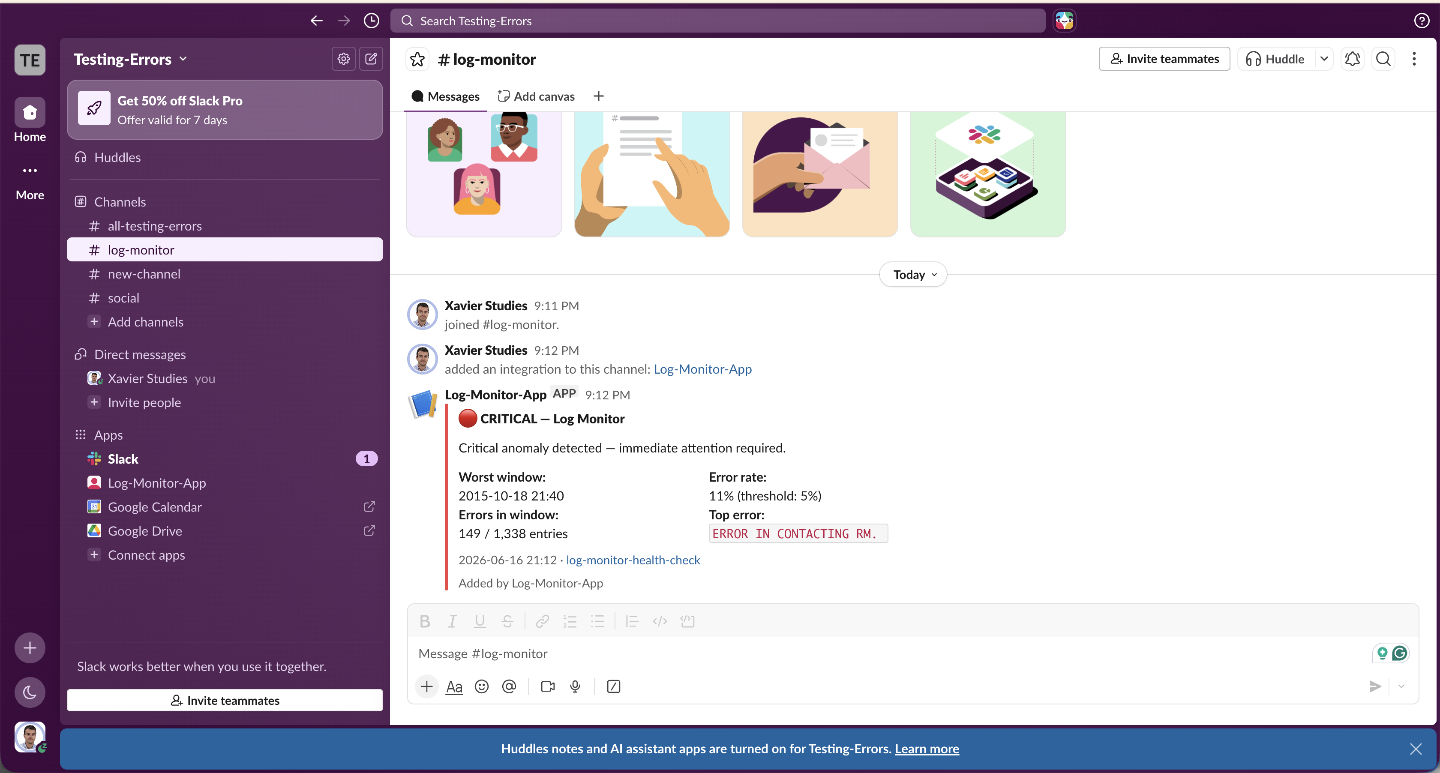The width and height of the screenshot is (1440, 773).
Task: Go back with the left arrow
Action: coord(316,21)
